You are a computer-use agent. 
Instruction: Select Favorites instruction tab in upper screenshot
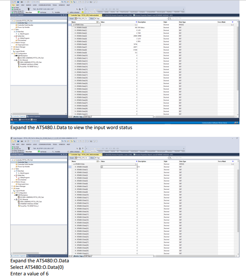click(x=93, y=12)
